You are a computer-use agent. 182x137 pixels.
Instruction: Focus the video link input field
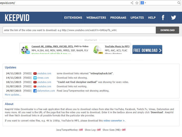pyautogui.click(x=79, y=30)
